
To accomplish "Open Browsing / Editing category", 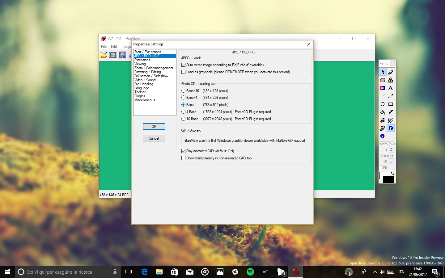I will [x=147, y=72].
